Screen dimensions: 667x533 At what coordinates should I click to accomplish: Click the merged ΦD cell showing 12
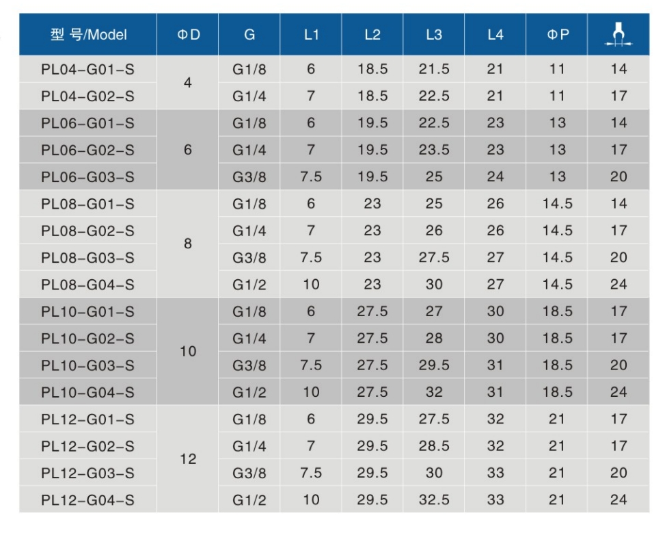[188, 459]
